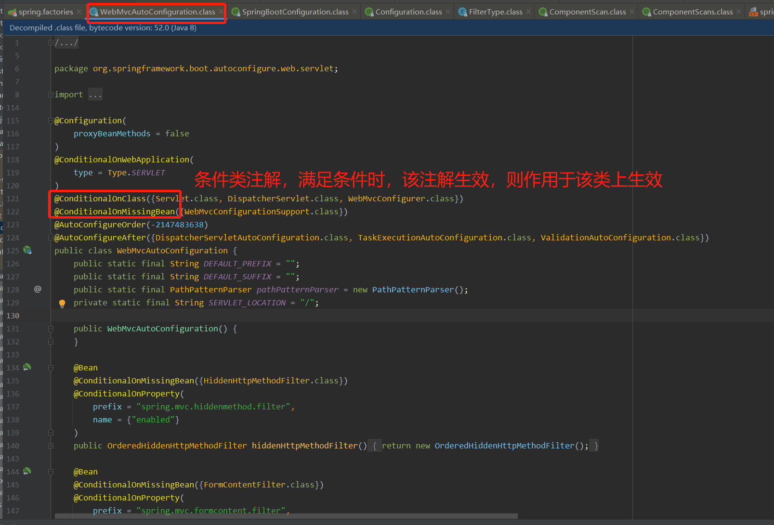
Task: Close the ComponentScan.class tab
Action: coord(632,12)
